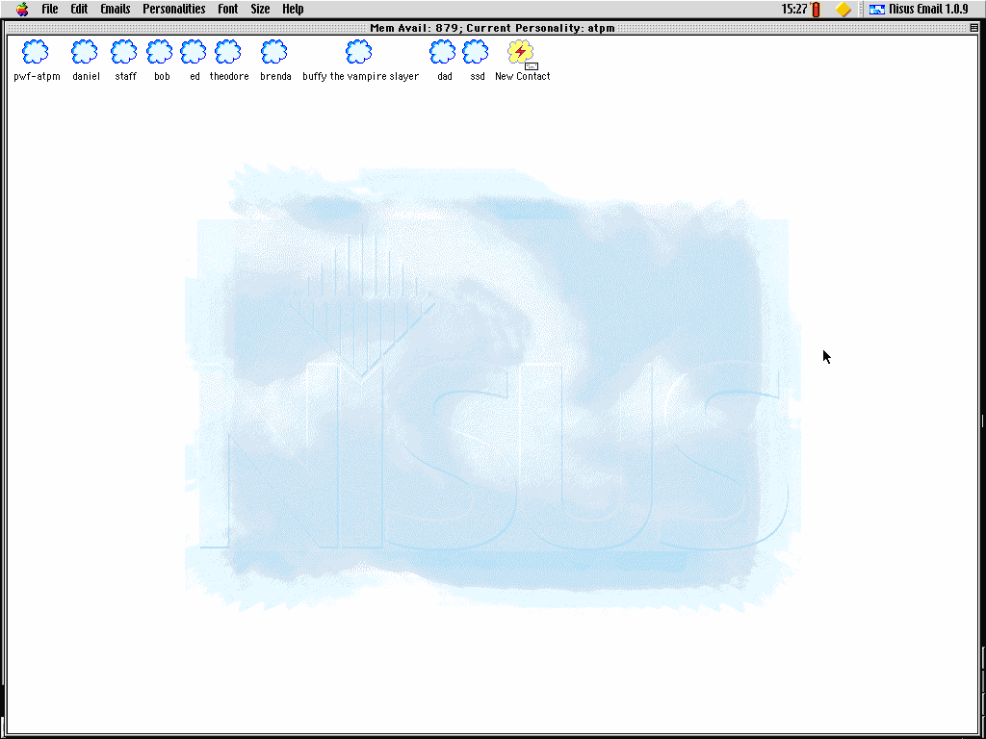Viewport: 986px width, 739px height.
Task: Click the yellow diamond menu bar icon
Action: tap(843, 9)
